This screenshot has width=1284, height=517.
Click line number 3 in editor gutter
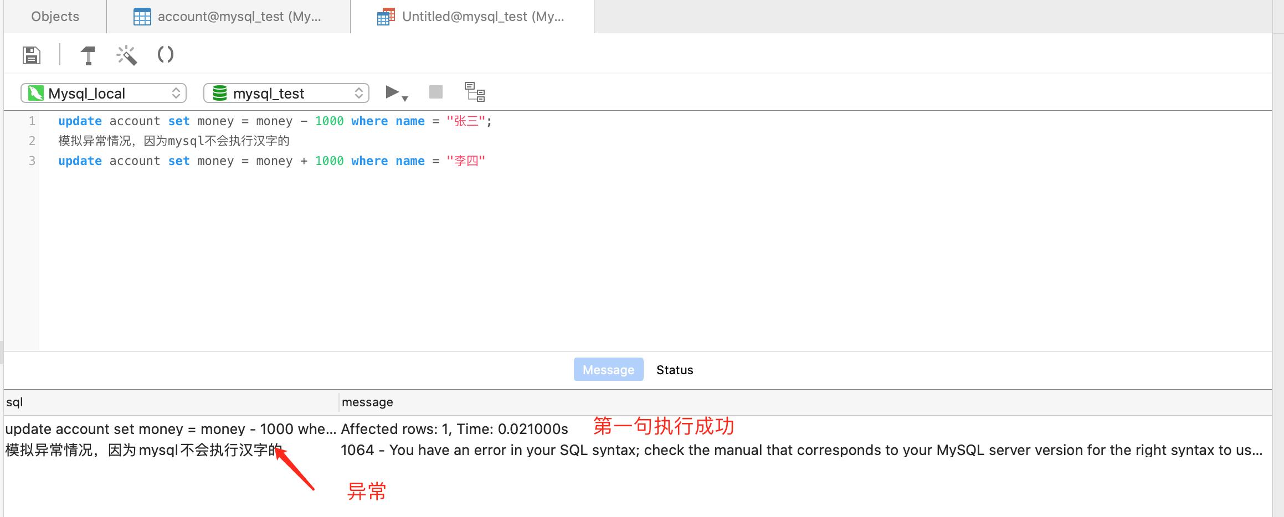click(32, 161)
